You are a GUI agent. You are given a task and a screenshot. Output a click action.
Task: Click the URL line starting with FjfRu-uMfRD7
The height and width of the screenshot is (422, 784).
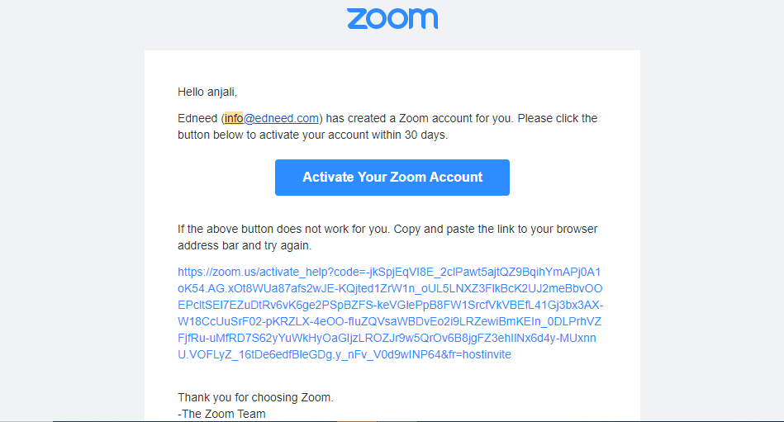click(387, 338)
